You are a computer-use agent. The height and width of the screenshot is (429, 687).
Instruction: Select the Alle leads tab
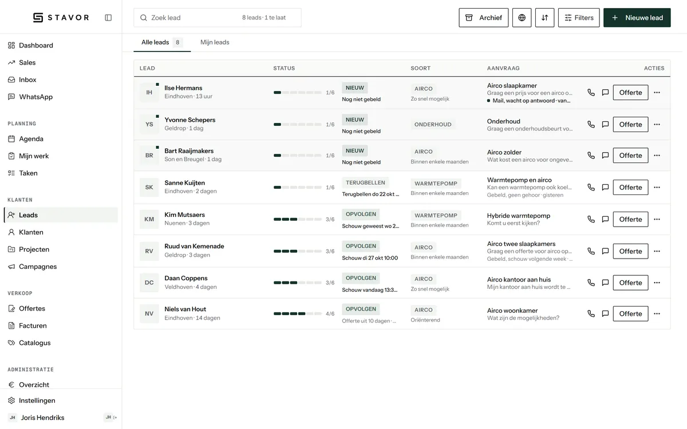pos(162,42)
